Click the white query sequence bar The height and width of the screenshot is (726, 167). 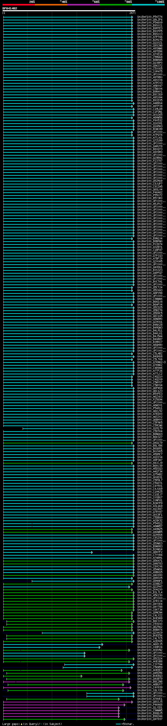pyautogui.click(x=69, y=11)
